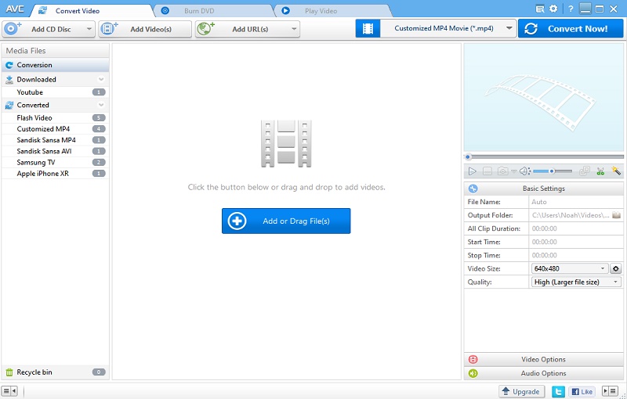This screenshot has width=627, height=399.
Task: Stop the preview playback
Action: 487,171
